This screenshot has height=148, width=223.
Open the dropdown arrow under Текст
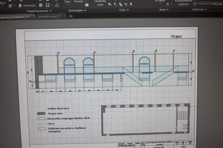(68, 4)
